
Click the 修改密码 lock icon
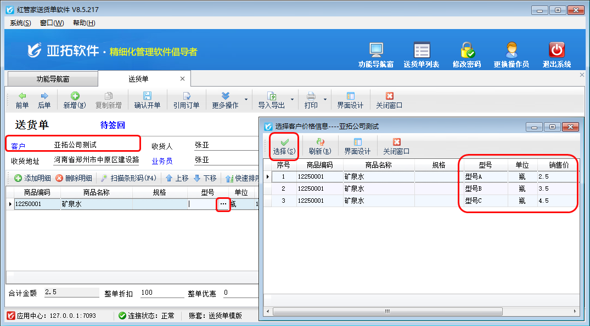point(467,50)
